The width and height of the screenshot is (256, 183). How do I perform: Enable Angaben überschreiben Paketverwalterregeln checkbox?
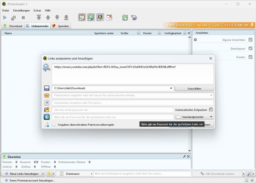tap(54, 125)
